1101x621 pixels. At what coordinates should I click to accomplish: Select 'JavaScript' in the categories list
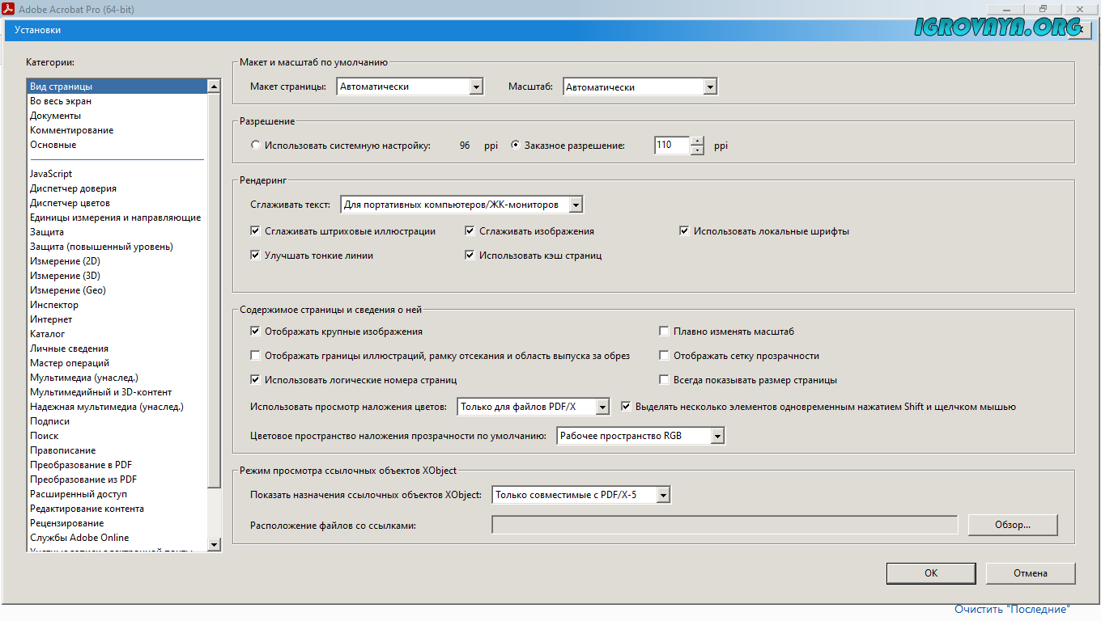point(51,174)
